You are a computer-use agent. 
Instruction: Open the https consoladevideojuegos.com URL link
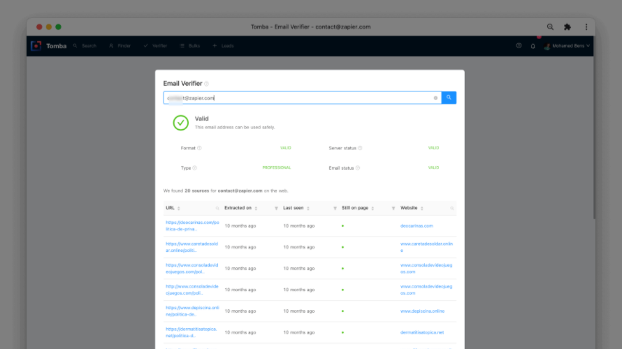[x=192, y=269]
